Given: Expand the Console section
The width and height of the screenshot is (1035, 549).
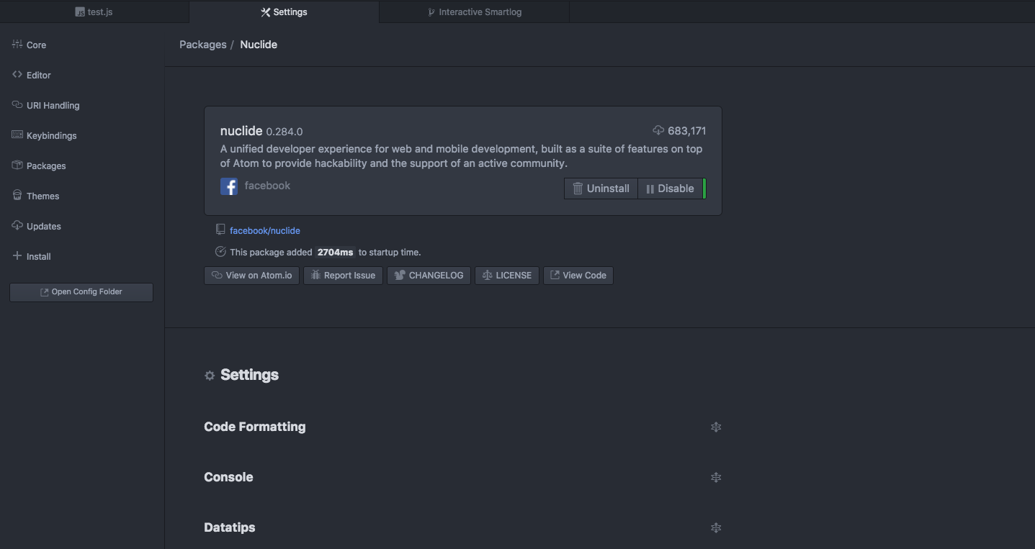Looking at the screenshot, I should click(228, 476).
